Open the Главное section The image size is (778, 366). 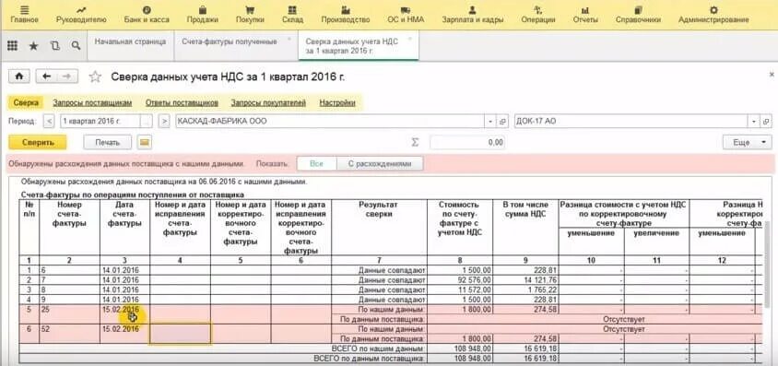(24, 15)
